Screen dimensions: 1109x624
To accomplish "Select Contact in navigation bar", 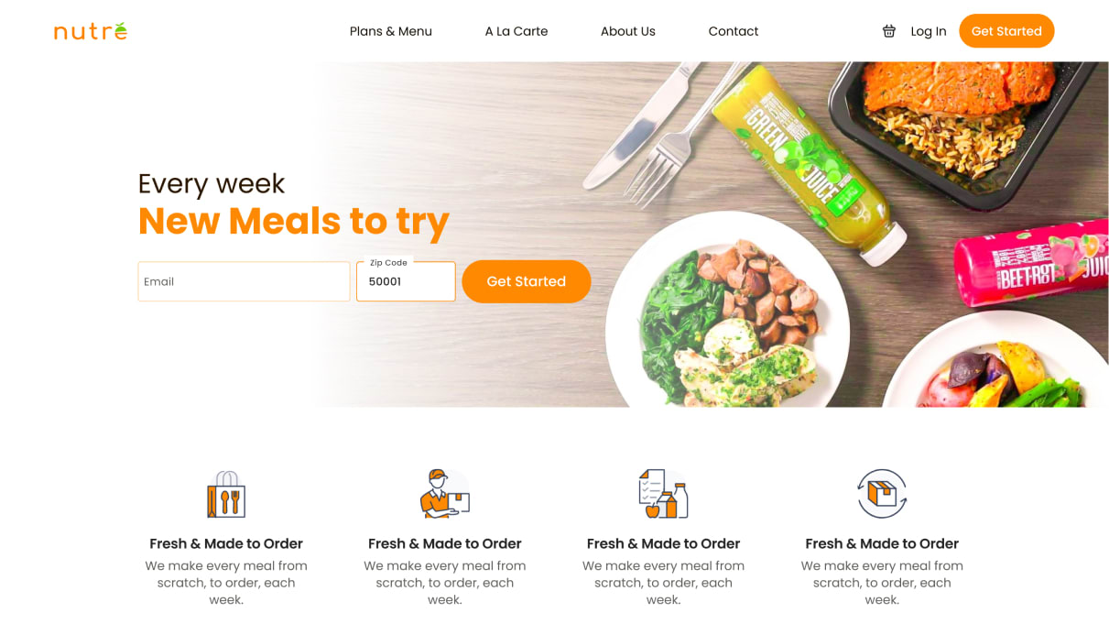I will click(x=734, y=31).
